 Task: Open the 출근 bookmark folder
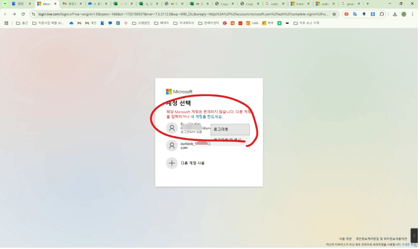22,23
